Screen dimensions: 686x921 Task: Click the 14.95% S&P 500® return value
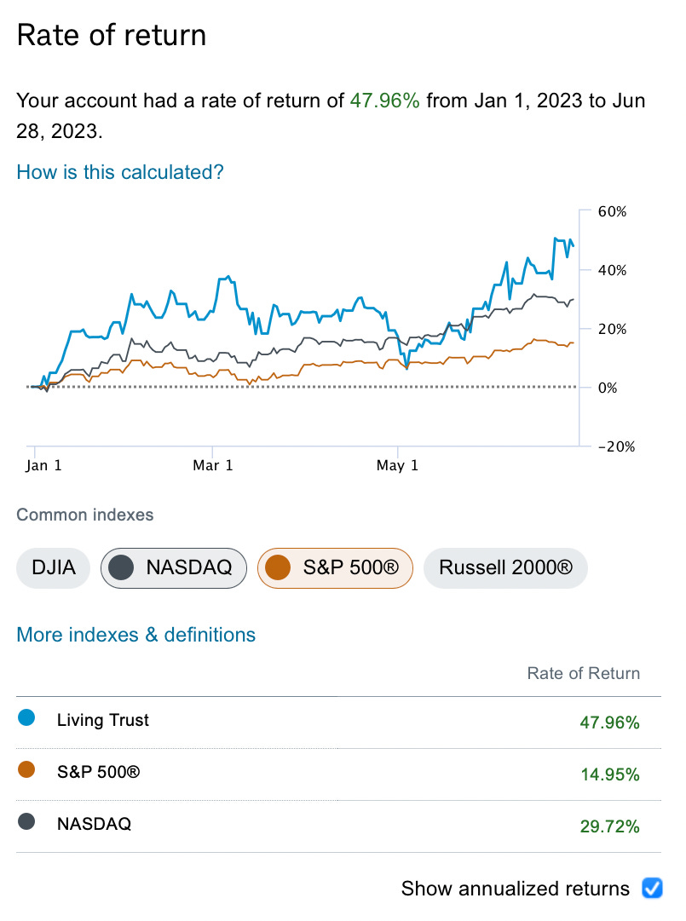[609, 774]
